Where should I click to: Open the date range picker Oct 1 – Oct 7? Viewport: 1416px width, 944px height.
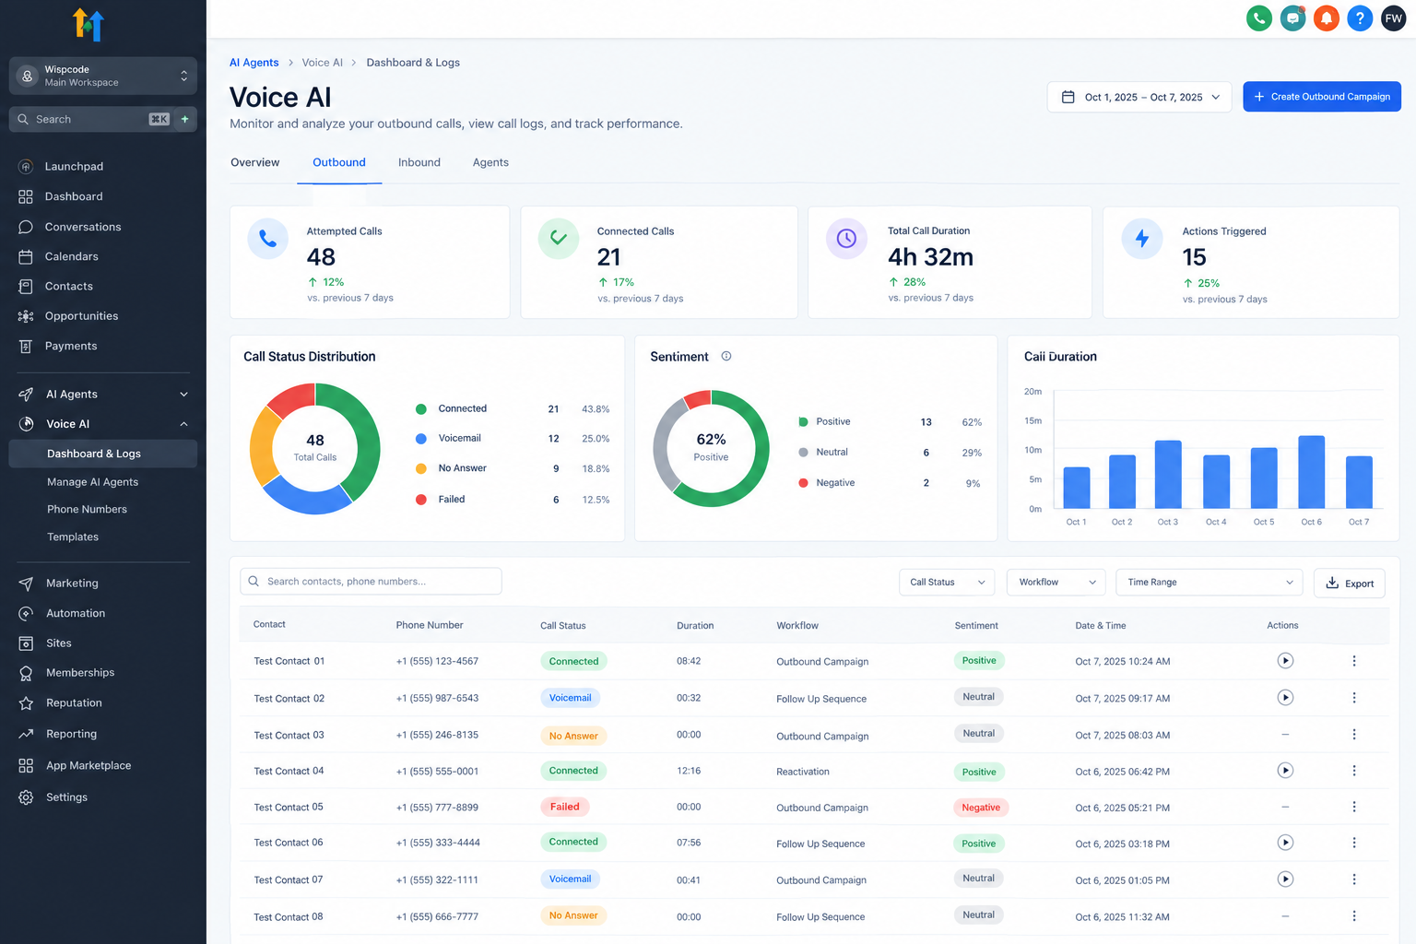[1139, 97]
